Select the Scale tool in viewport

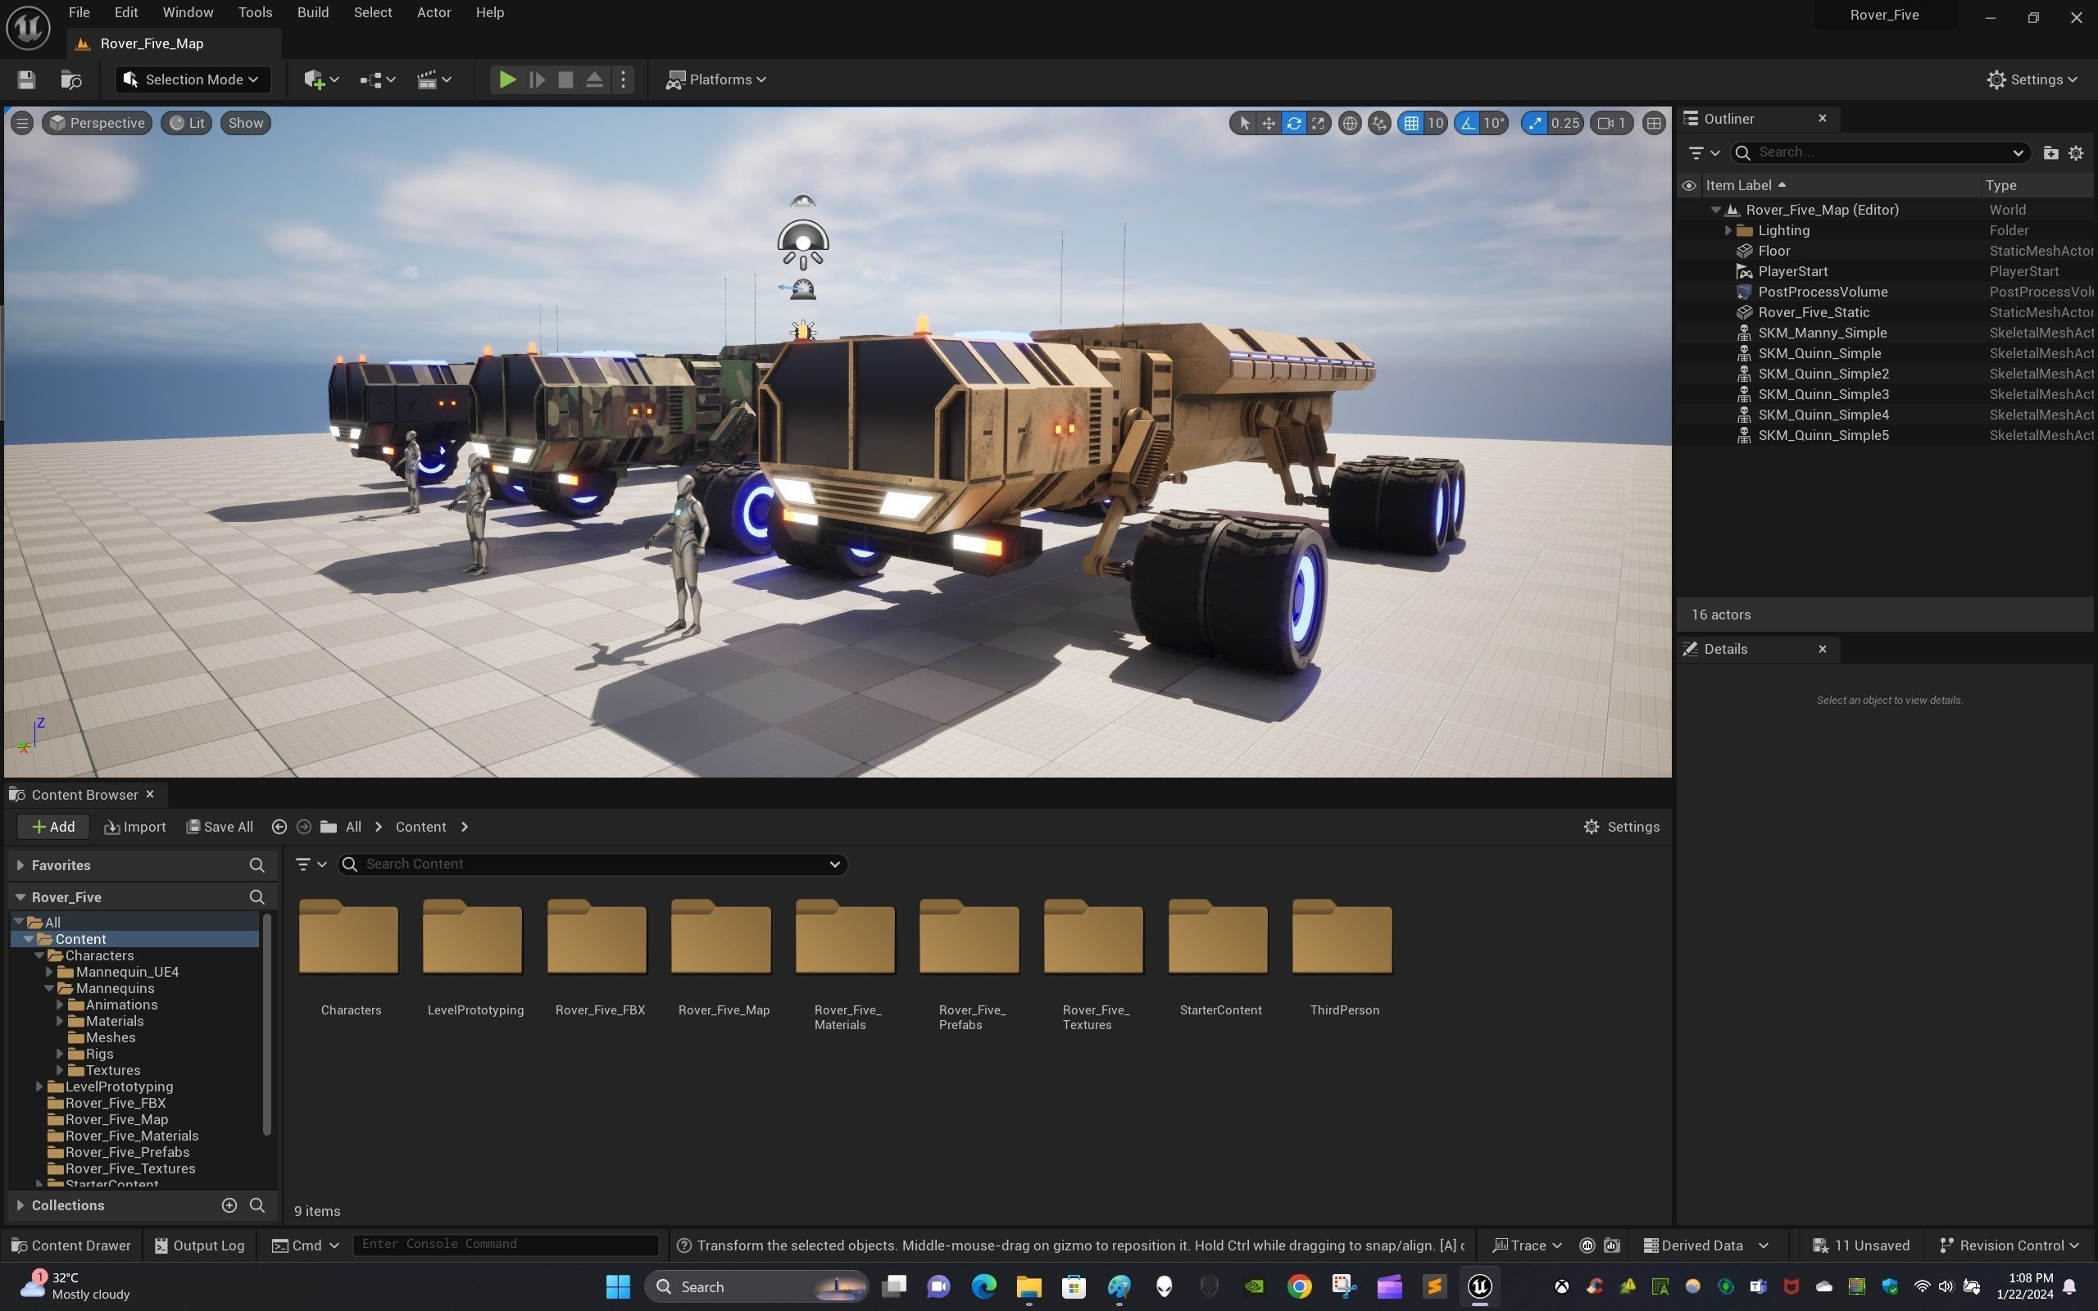point(1318,123)
